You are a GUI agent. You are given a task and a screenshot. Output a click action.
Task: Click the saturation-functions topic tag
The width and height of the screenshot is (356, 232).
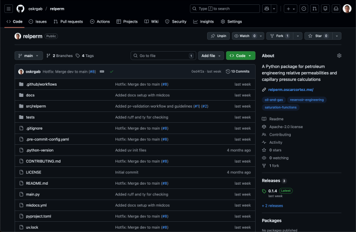(x=280, y=108)
